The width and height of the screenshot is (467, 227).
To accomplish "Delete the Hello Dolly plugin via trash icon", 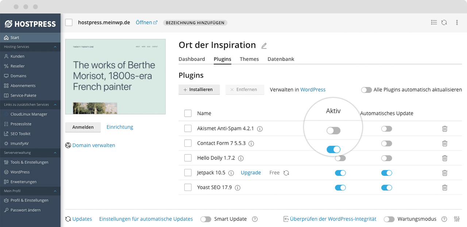I will [x=444, y=158].
